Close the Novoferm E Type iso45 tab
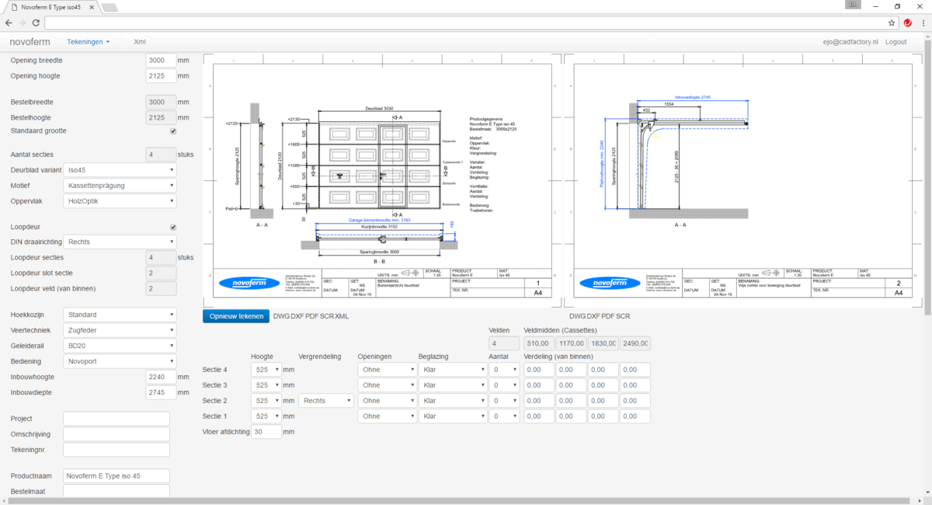The image size is (932, 505). 92,7
